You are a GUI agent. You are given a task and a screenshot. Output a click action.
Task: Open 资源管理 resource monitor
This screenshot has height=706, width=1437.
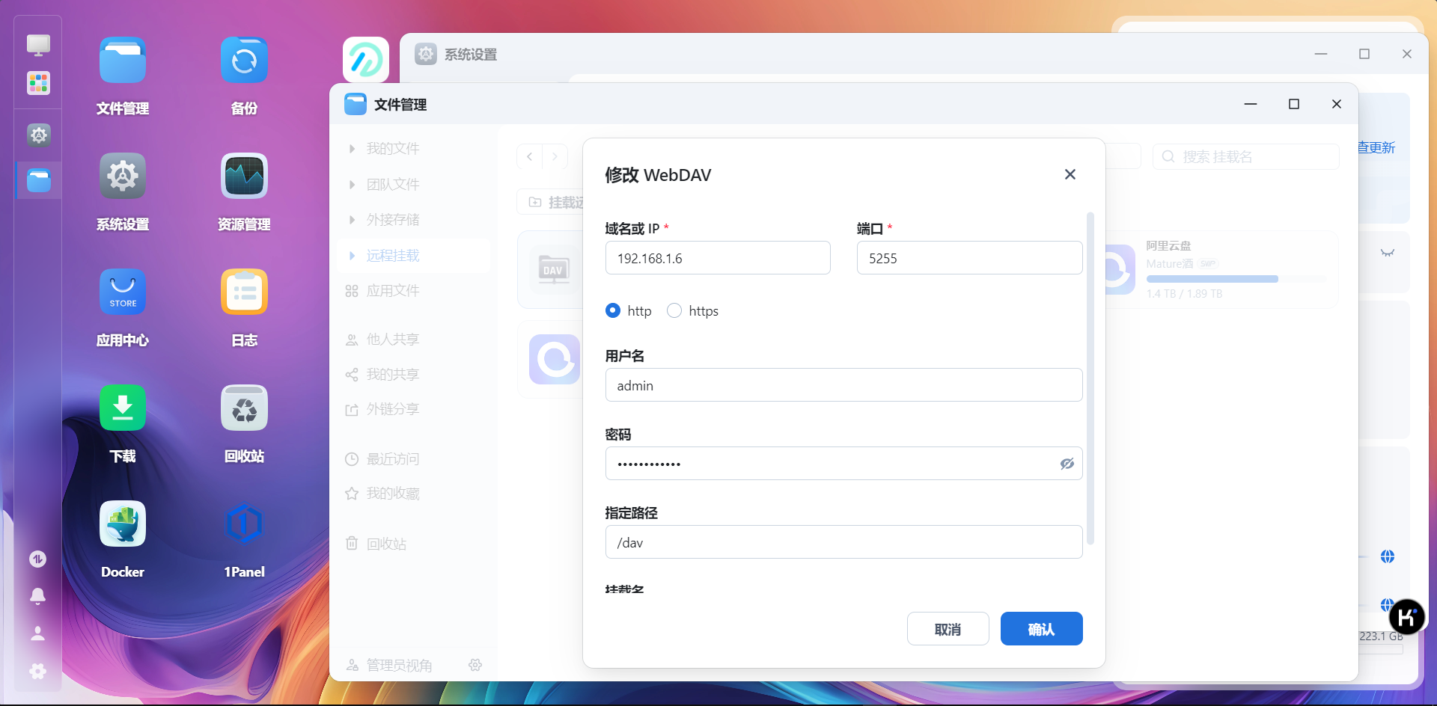coord(244,176)
